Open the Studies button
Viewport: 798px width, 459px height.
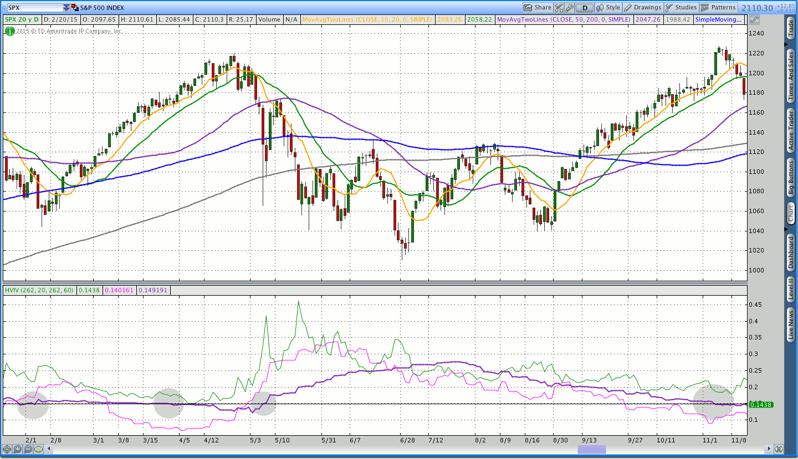click(681, 8)
